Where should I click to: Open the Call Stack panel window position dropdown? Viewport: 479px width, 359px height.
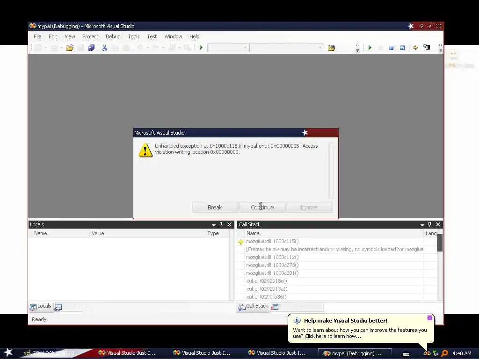click(x=422, y=225)
